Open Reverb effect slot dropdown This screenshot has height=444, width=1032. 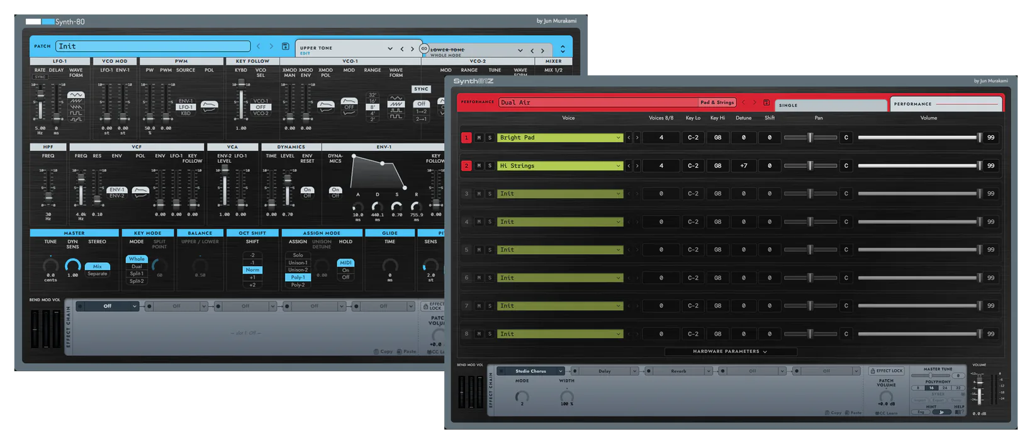pyautogui.click(x=708, y=371)
